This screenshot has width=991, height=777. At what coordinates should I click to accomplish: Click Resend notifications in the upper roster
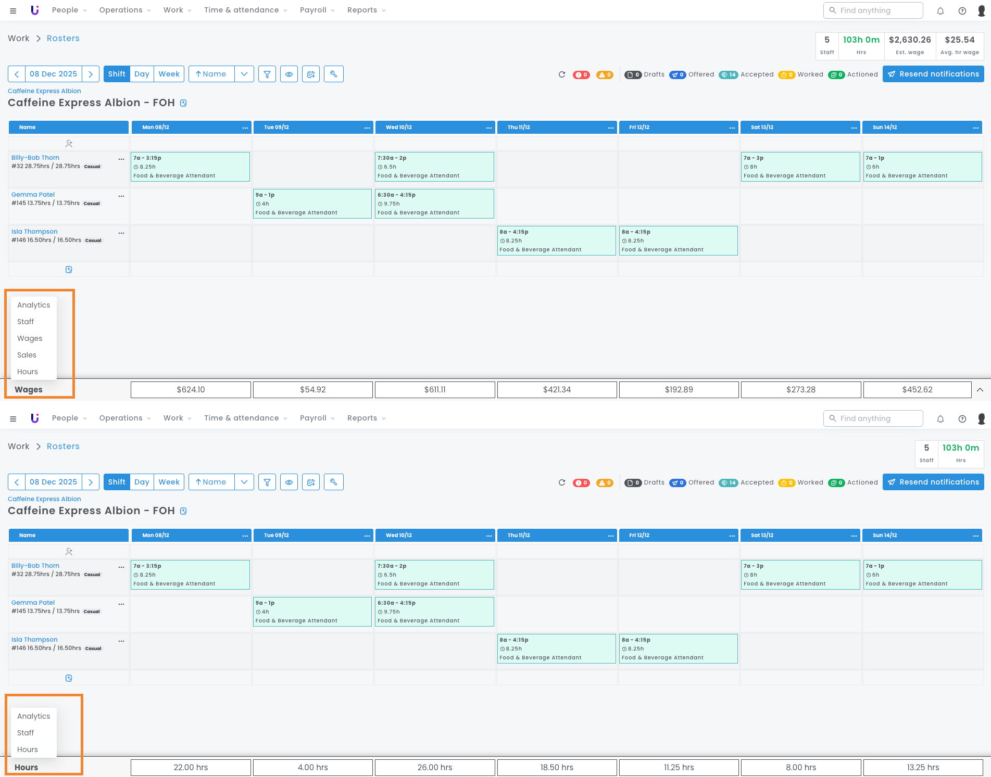pos(933,74)
